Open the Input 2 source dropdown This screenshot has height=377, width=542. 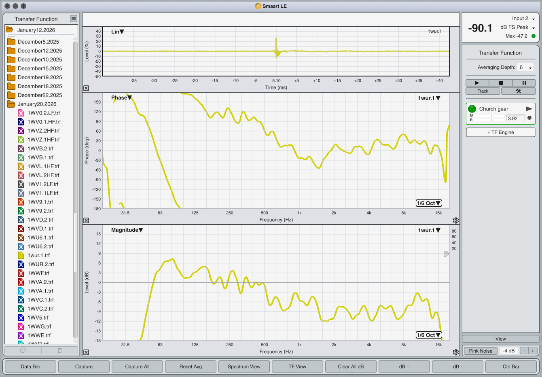[523, 19]
